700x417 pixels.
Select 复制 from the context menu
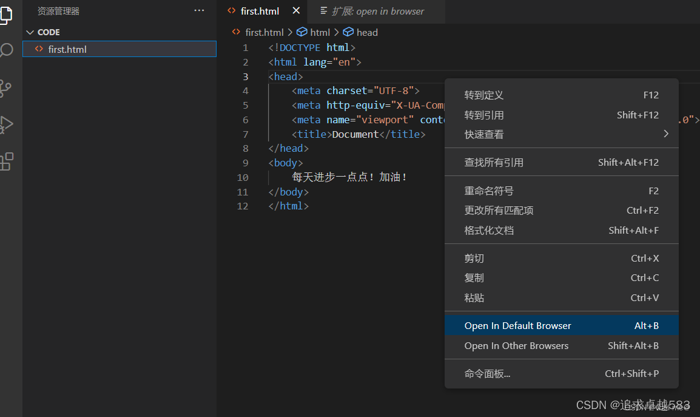pyautogui.click(x=474, y=277)
